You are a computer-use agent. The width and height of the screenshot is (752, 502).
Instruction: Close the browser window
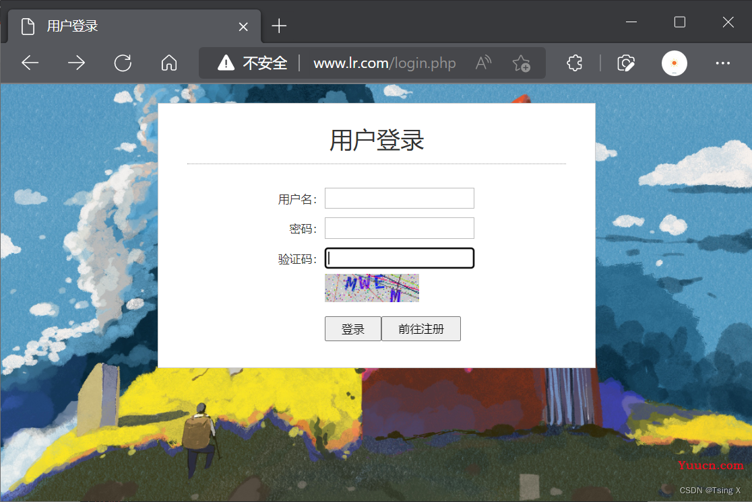coord(728,22)
